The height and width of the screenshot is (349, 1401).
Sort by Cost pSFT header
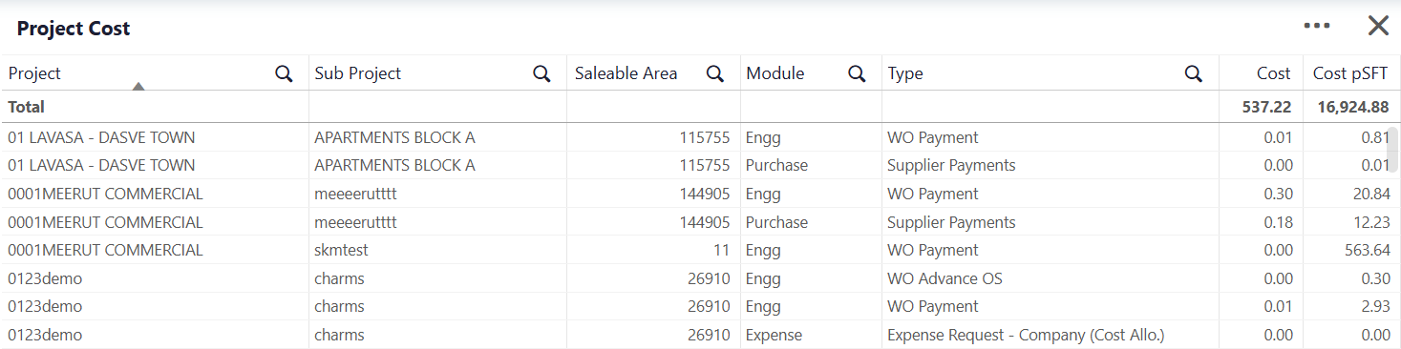(x=1350, y=73)
